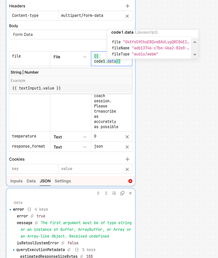Screen dimensions: 218x258
Task: Click the red error status indicator
Action: 130,181
